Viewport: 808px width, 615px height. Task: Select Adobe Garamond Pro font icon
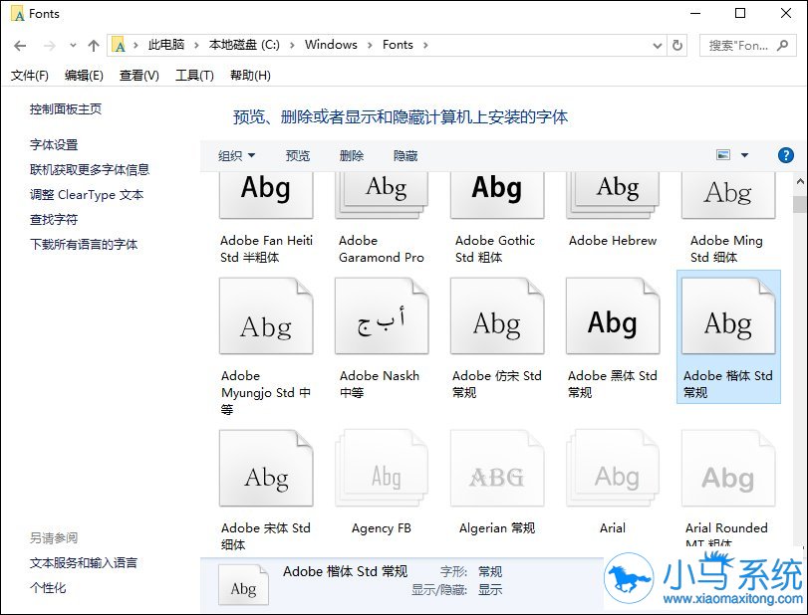[382, 196]
